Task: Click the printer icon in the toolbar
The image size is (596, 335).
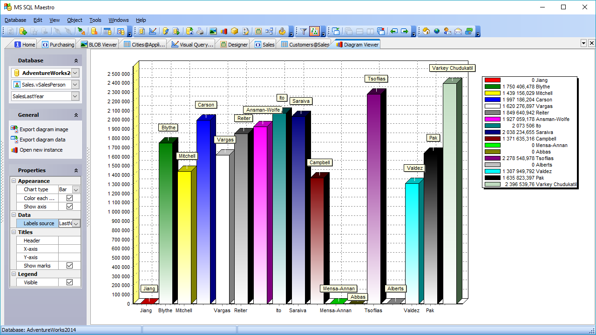Action: point(200,31)
